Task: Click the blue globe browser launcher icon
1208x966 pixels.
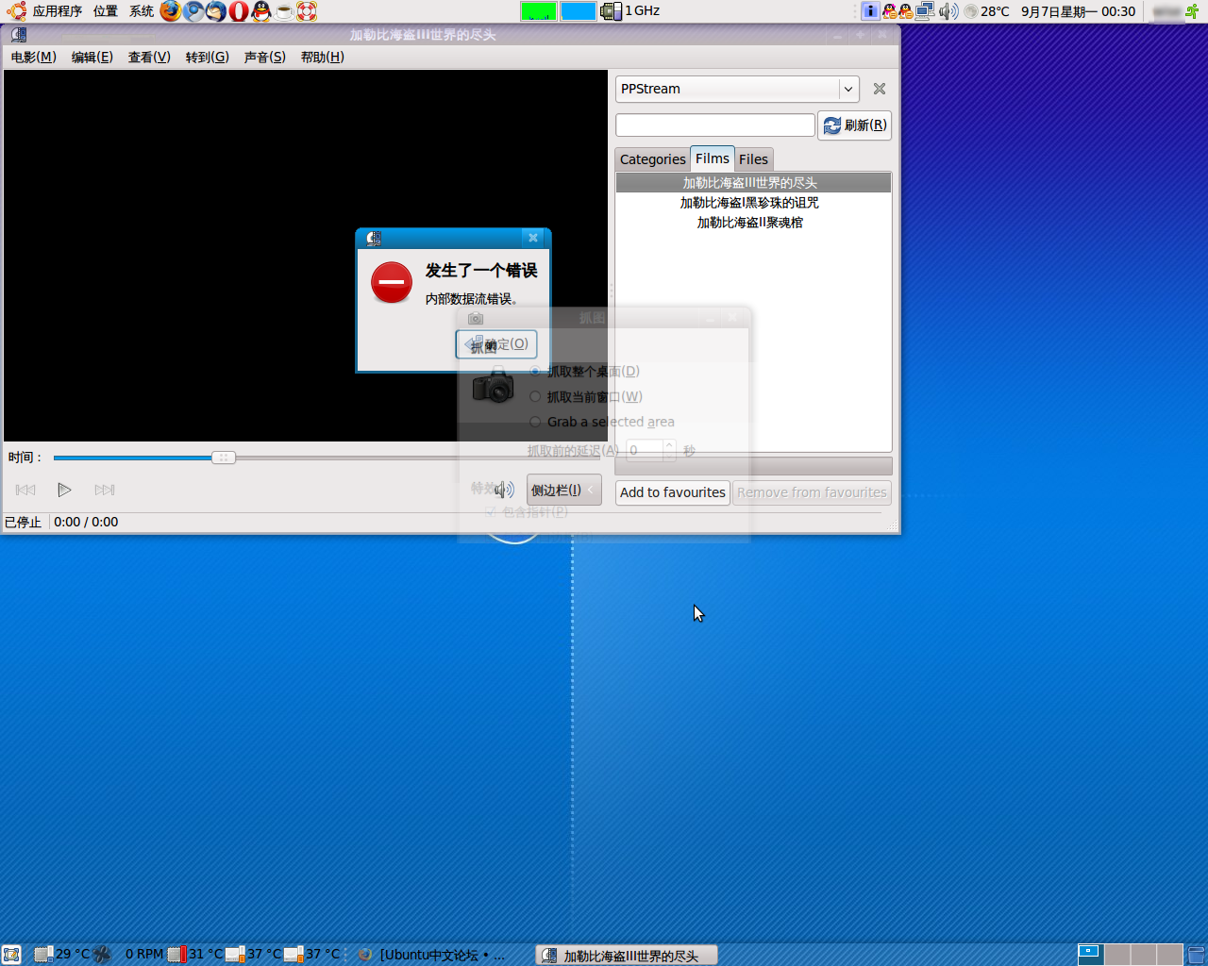Action: click(193, 11)
